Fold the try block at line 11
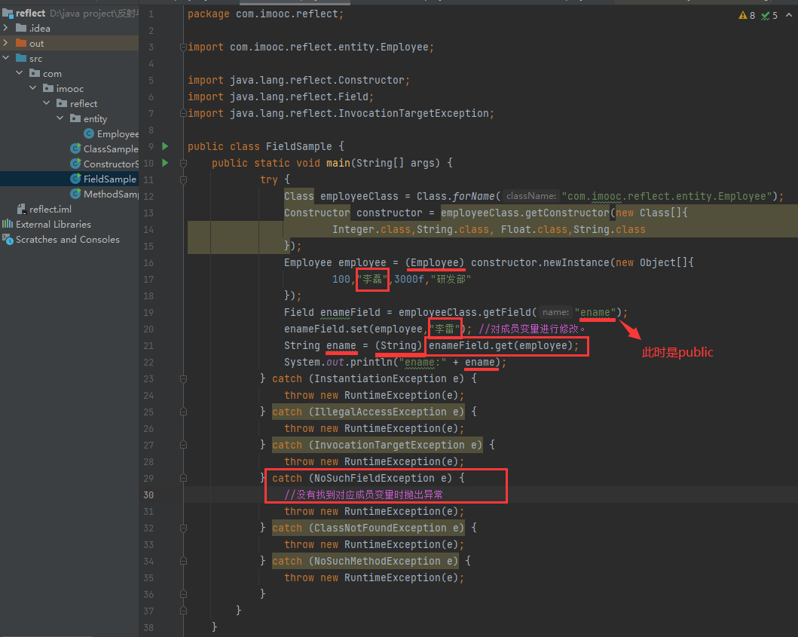The image size is (798, 637). pyautogui.click(x=182, y=179)
